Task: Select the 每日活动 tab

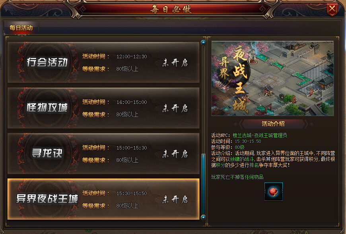Action: [x=21, y=28]
